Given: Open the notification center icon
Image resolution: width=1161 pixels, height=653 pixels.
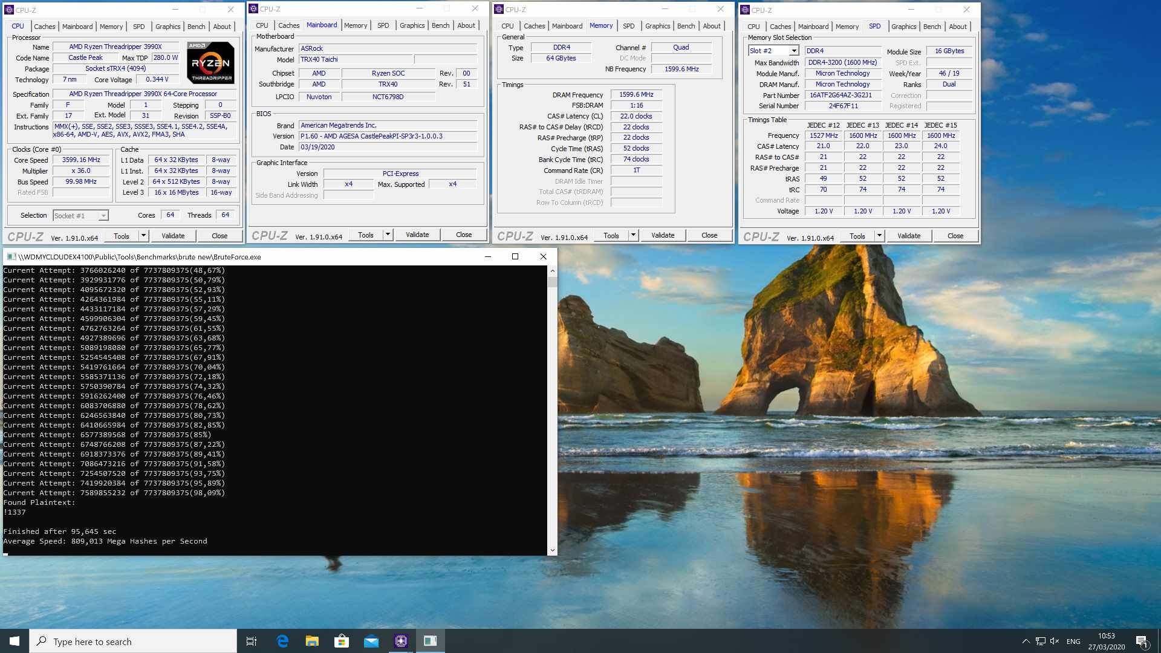Looking at the screenshot, I should click(x=1142, y=642).
